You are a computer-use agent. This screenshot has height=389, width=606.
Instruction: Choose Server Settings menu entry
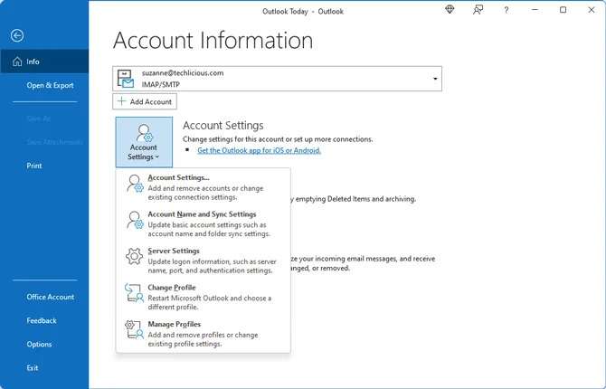coord(203,261)
